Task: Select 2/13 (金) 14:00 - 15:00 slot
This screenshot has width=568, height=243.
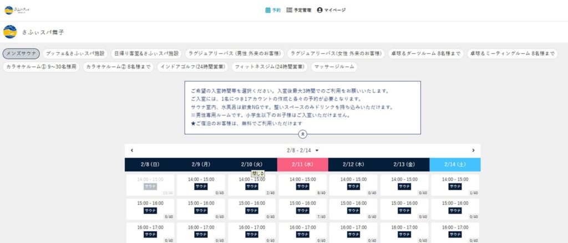Action: pyautogui.click(x=404, y=185)
